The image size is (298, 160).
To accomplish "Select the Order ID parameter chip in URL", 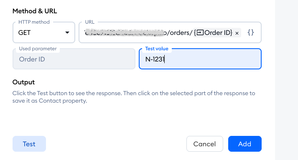I will tap(217, 33).
